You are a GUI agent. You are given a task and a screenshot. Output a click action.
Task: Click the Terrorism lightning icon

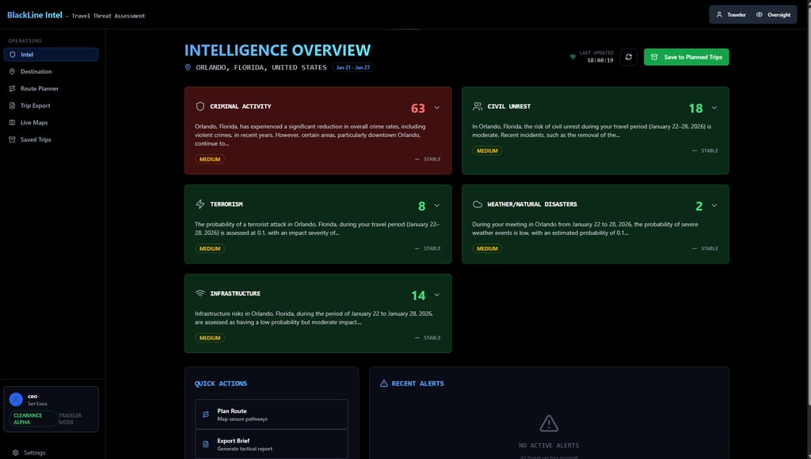[x=200, y=204]
